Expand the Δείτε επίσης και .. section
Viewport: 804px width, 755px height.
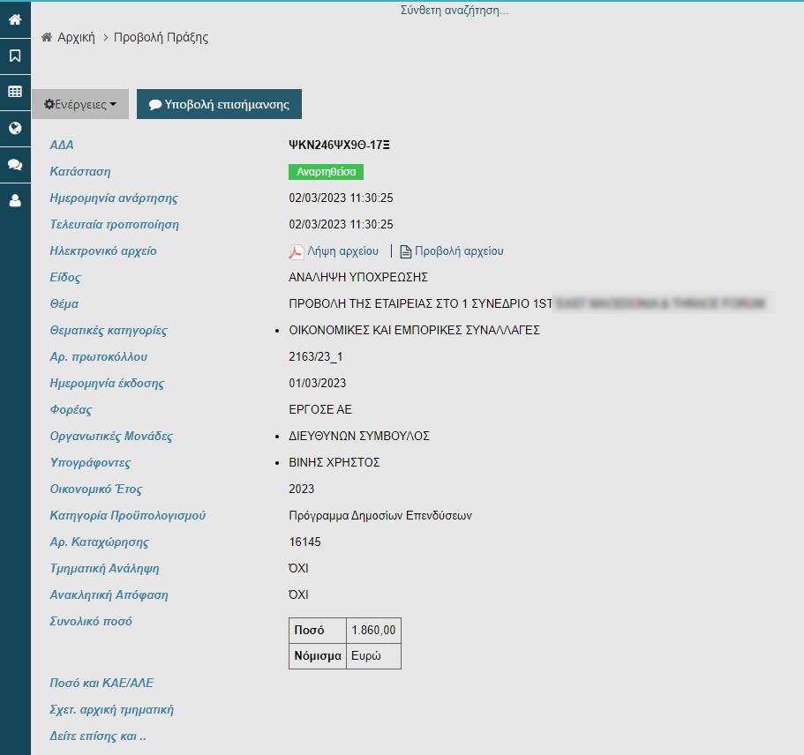(98, 736)
